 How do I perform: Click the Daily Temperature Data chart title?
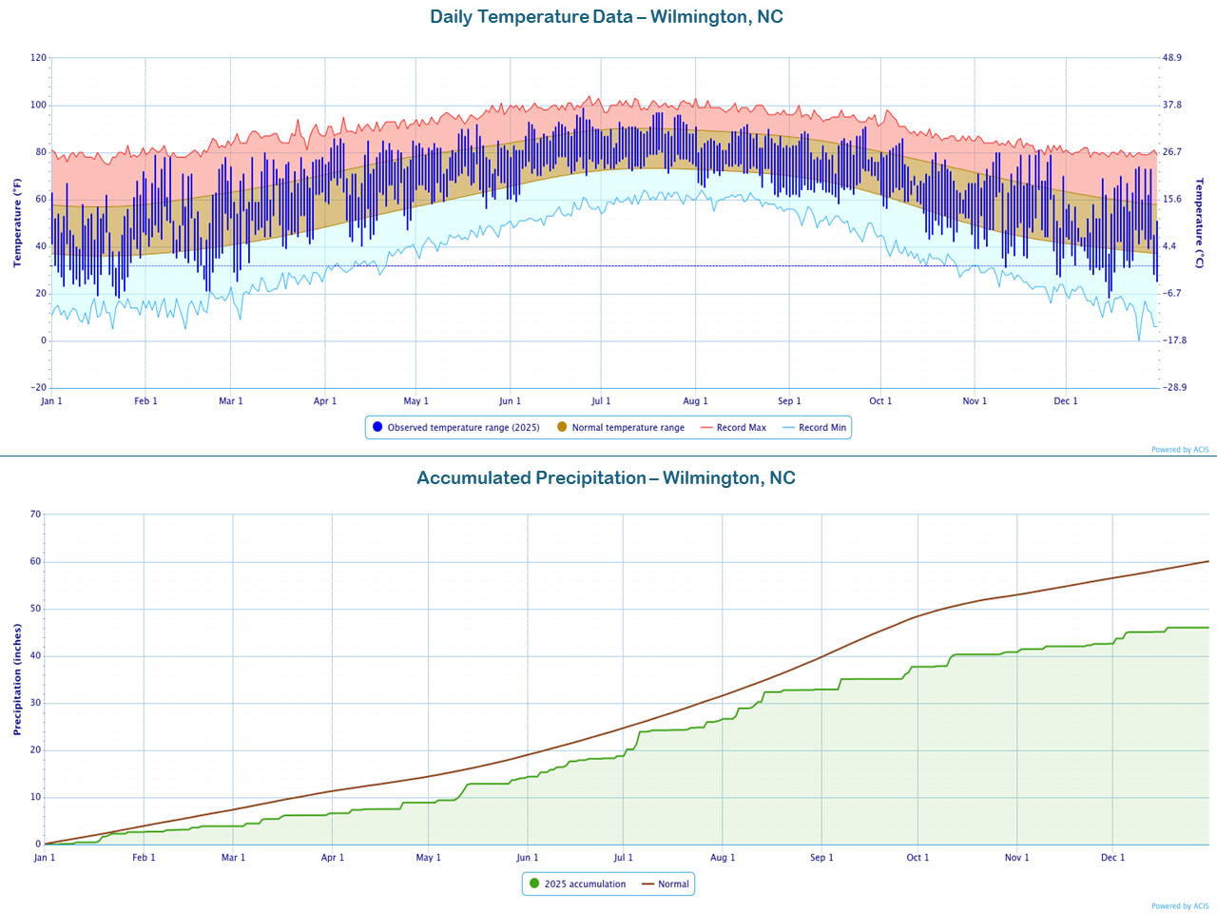tap(607, 17)
